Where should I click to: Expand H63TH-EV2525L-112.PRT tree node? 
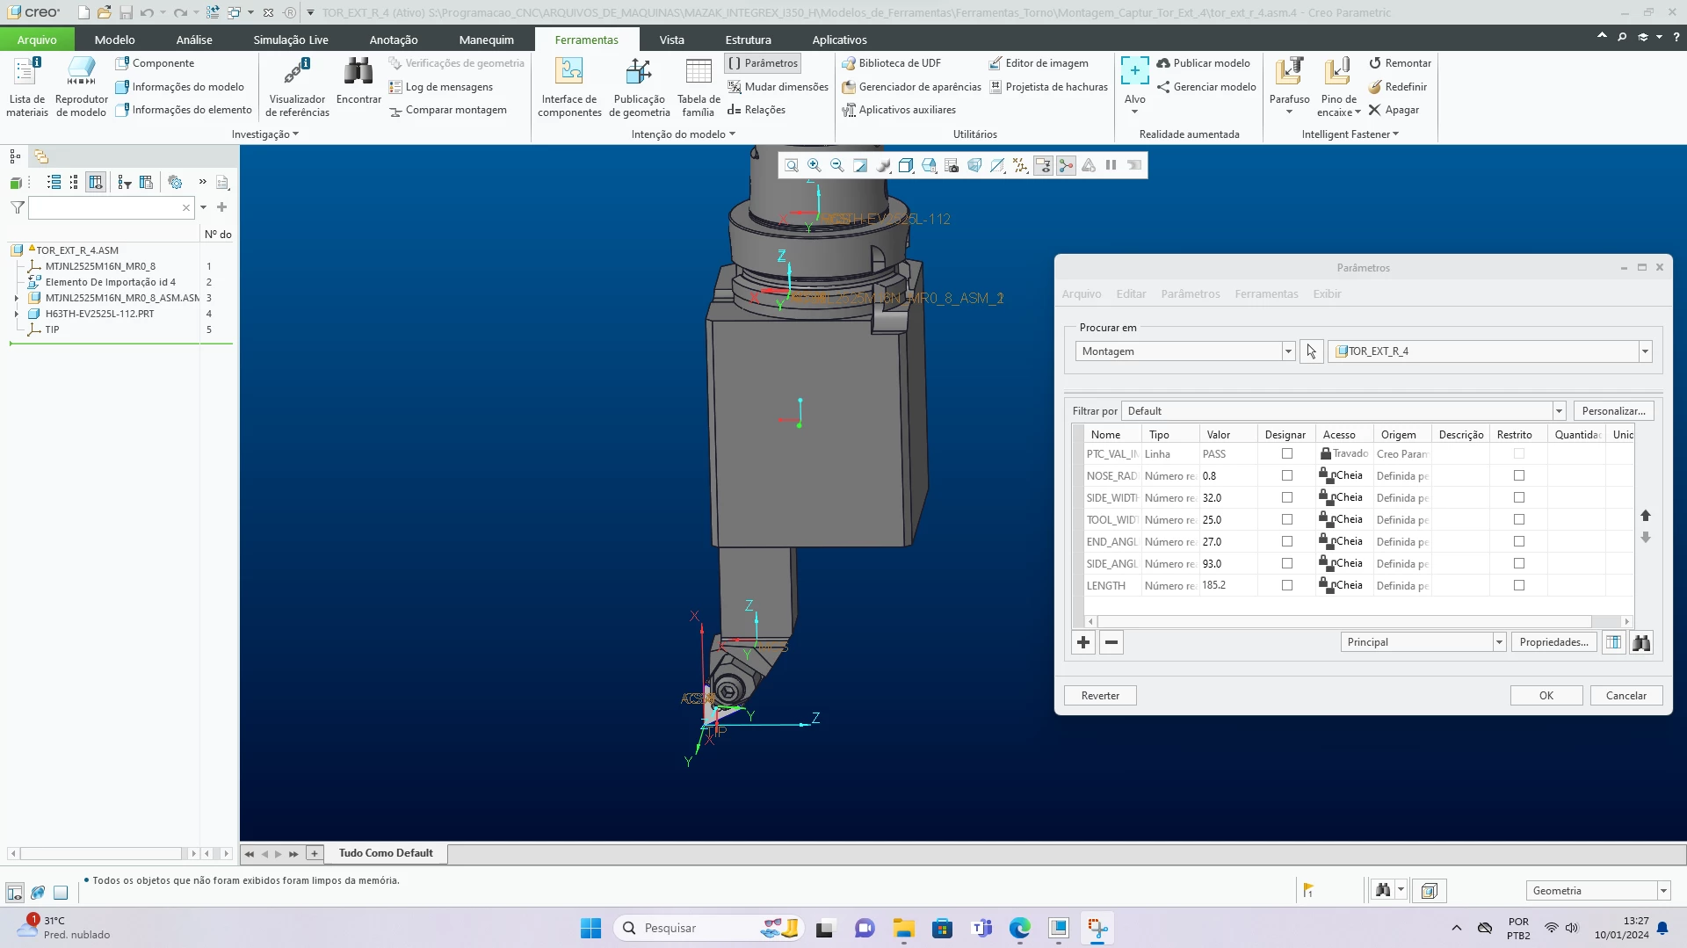17,314
